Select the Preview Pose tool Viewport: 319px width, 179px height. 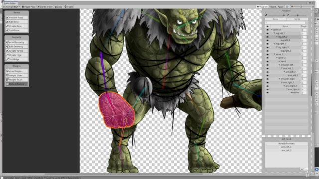(x=16, y=18)
